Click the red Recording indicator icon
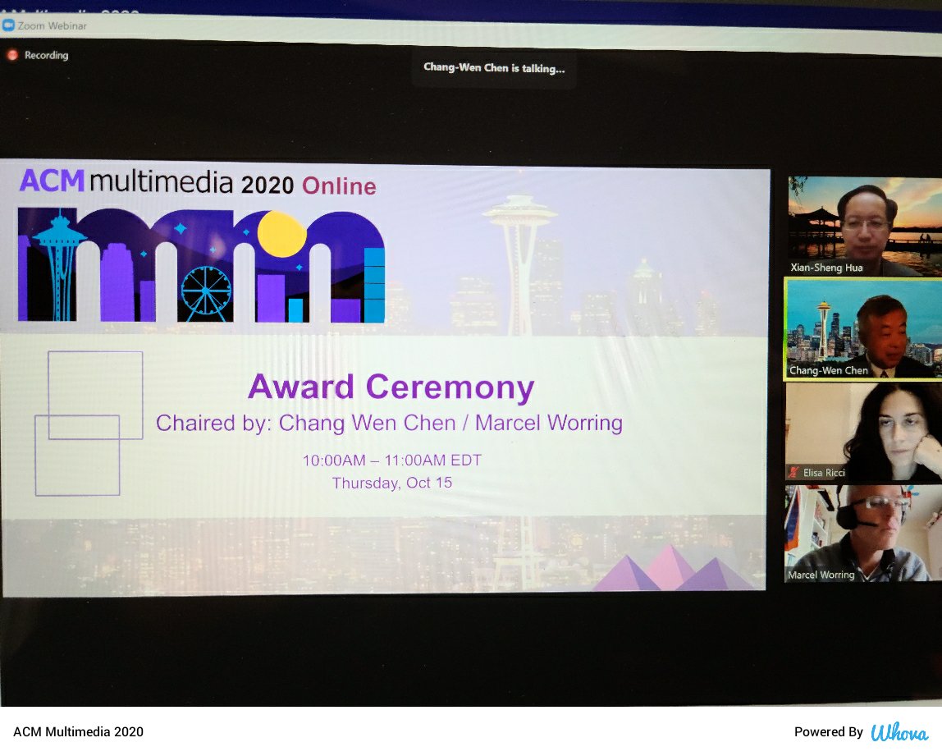942x756 pixels. pos(12,55)
